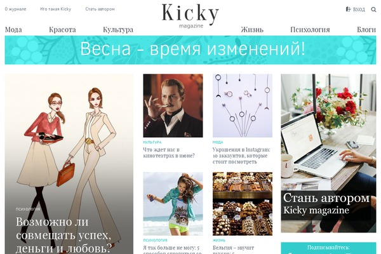Click the search magnifier icon
The width and height of the screenshot is (381, 254).
click(373, 10)
